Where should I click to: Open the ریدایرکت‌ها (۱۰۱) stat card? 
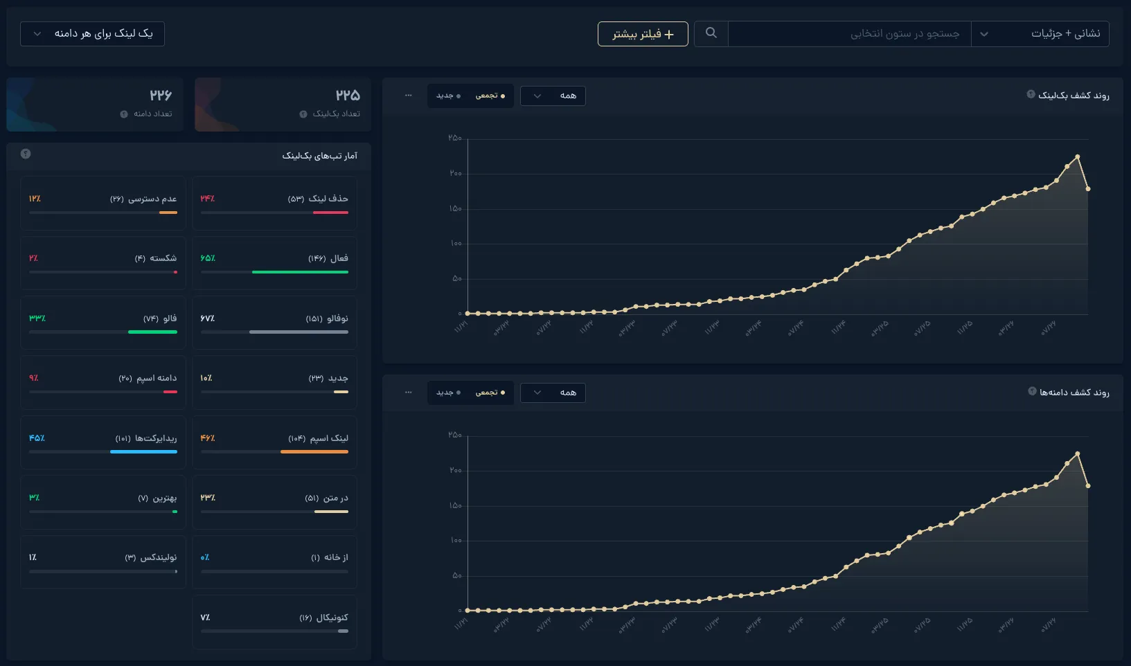[103, 443]
